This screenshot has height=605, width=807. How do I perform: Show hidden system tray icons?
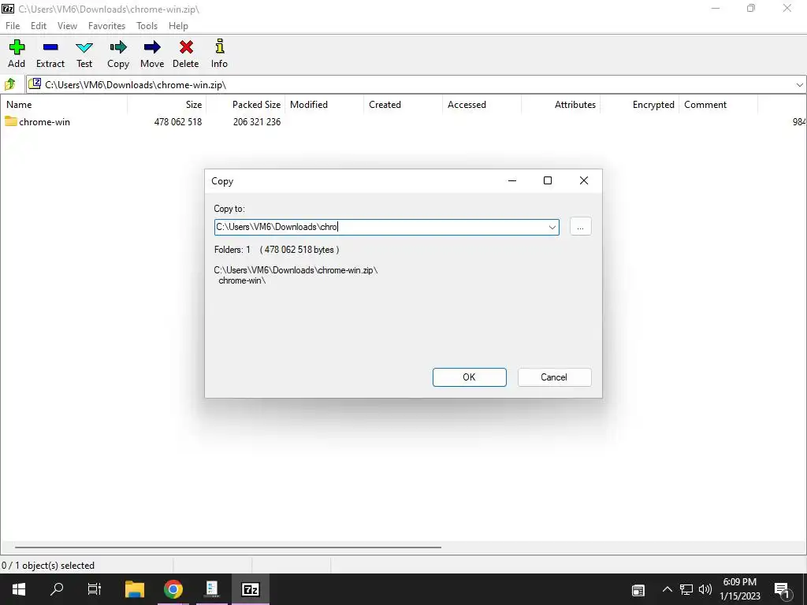[x=667, y=589]
